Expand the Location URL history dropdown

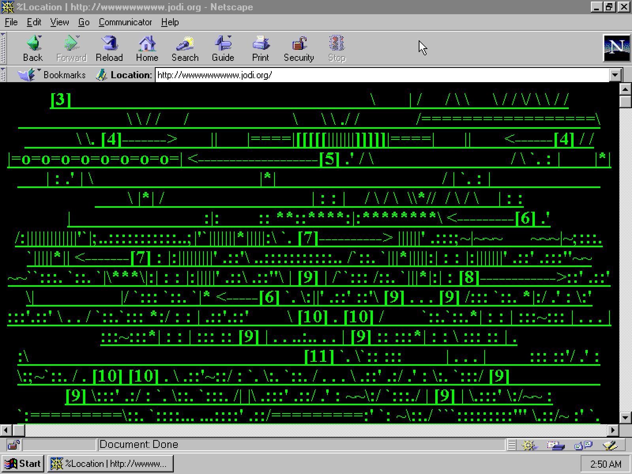tap(615, 75)
